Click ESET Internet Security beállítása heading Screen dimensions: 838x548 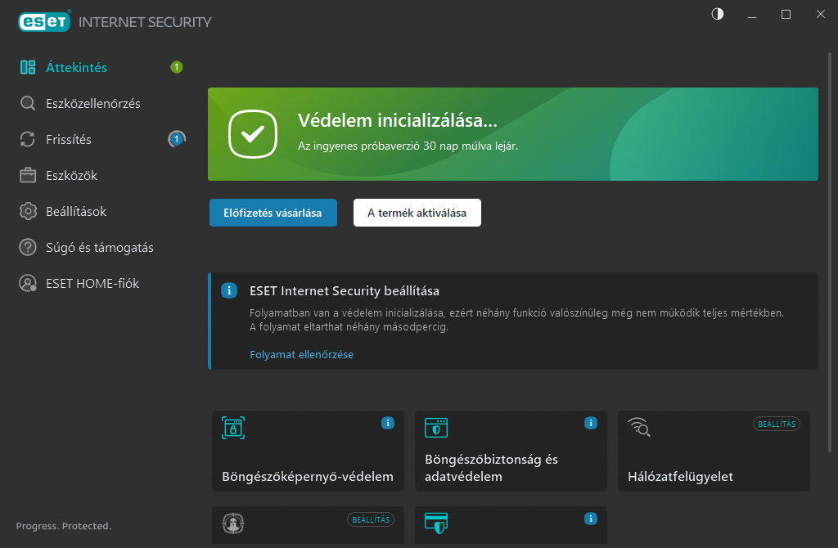pyautogui.click(x=345, y=291)
